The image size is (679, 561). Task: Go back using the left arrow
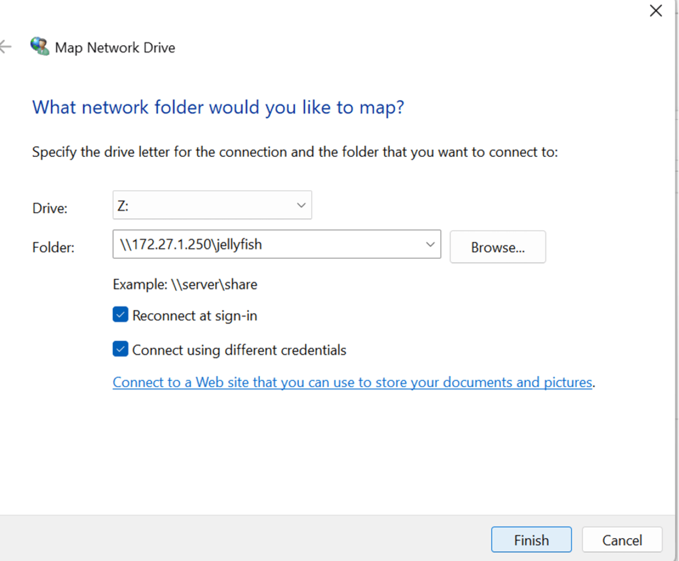coord(5,47)
